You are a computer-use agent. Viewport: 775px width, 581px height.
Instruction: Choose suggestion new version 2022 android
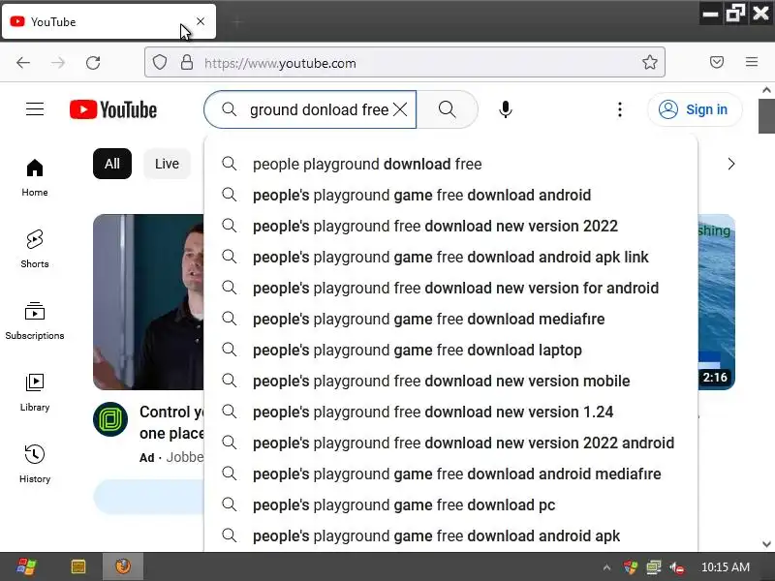(450, 443)
